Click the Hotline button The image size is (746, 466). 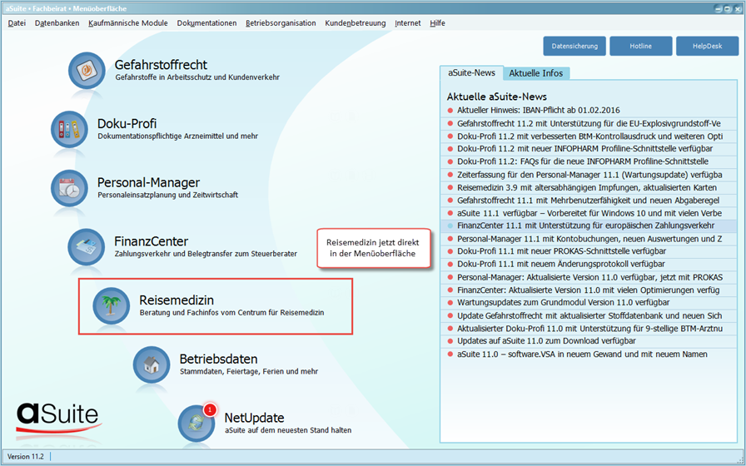(x=640, y=46)
